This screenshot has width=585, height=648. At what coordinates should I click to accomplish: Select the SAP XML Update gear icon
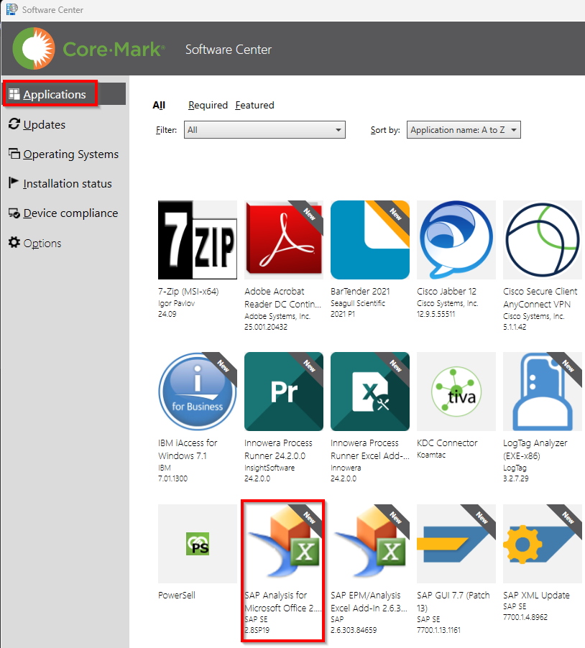coord(543,544)
